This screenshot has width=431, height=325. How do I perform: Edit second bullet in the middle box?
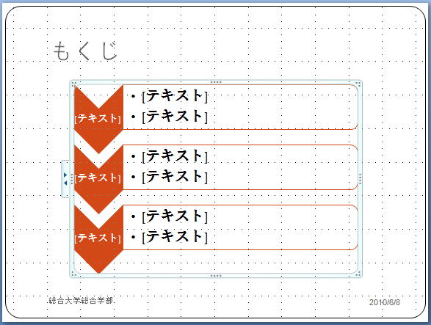tap(175, 176)
